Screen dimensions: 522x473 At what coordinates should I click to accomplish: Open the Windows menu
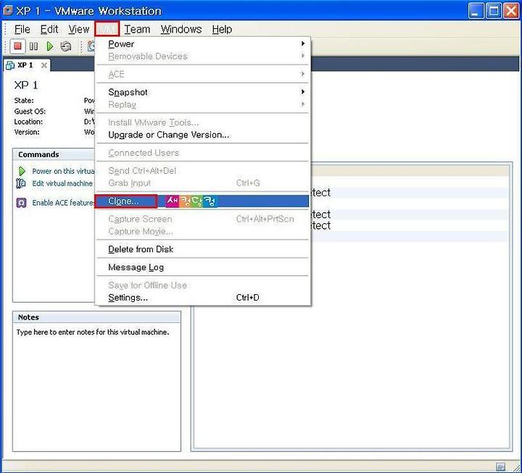click(x=181, y=29)
